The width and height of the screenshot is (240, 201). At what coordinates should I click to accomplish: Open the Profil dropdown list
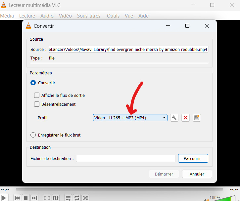[130, 118]
